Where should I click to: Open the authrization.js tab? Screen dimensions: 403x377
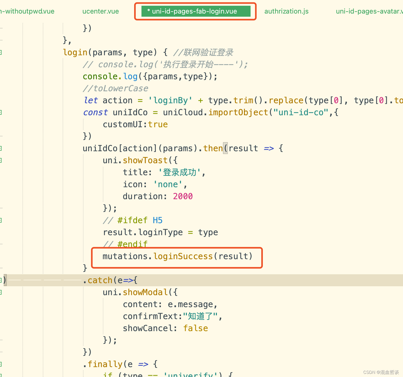[286, 11]
